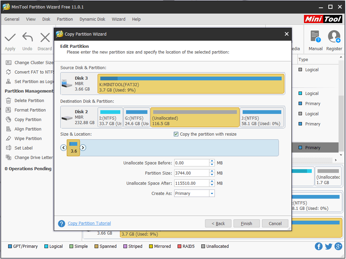Select Change Cluster Size icon
Viewport: 346px width, 259px height.
pos(8,63)
